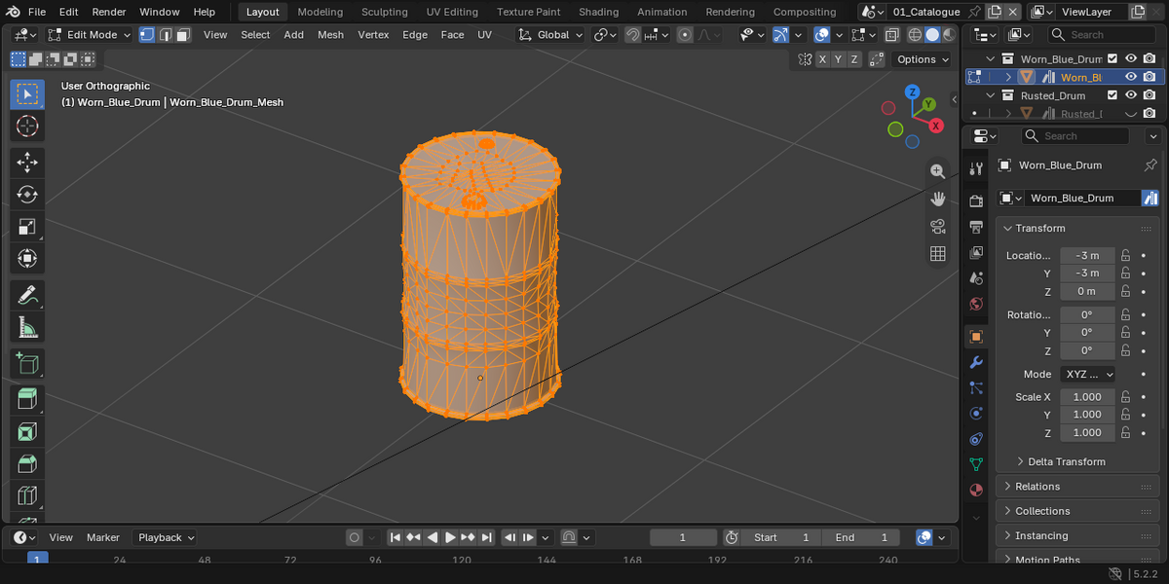Expand the Instancing panel

coord(1077,535)
